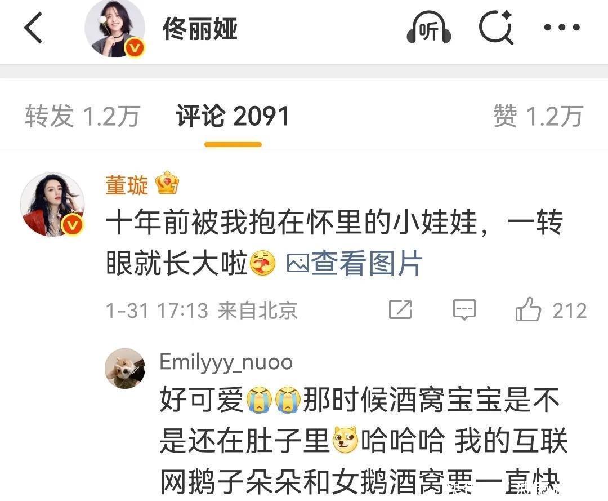608x501 pixels.
Task: Open 董璇's profile via username
Action: tap(127, 185)
